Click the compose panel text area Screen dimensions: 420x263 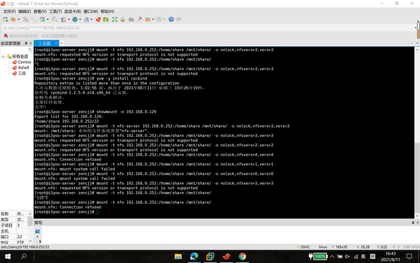coord(230,235)
